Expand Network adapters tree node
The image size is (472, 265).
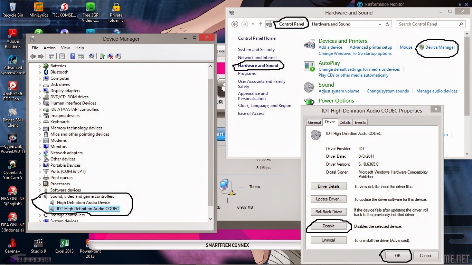(x=40, y=153)
